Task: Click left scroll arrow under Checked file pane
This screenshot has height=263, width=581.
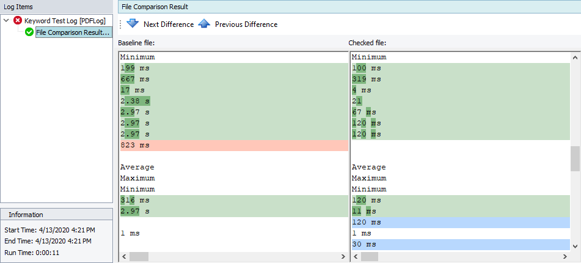Action: 356,257
